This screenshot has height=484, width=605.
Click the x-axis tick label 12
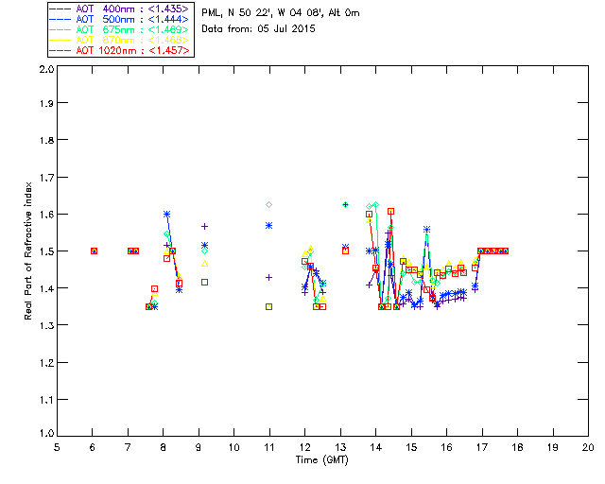pyautogui.click(x=304, y=448)
